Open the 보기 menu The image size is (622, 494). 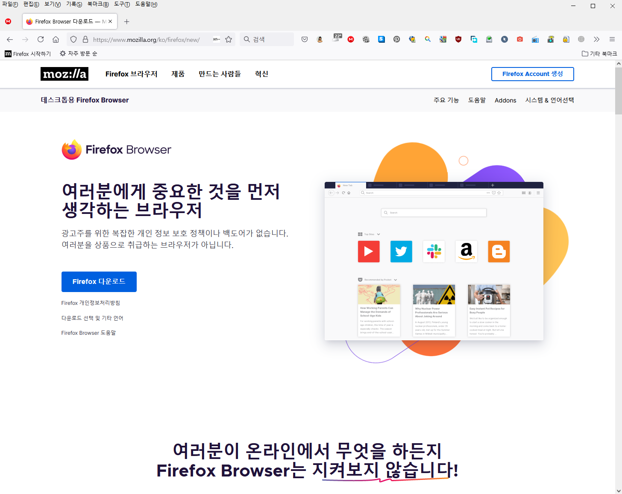(53, 4)
